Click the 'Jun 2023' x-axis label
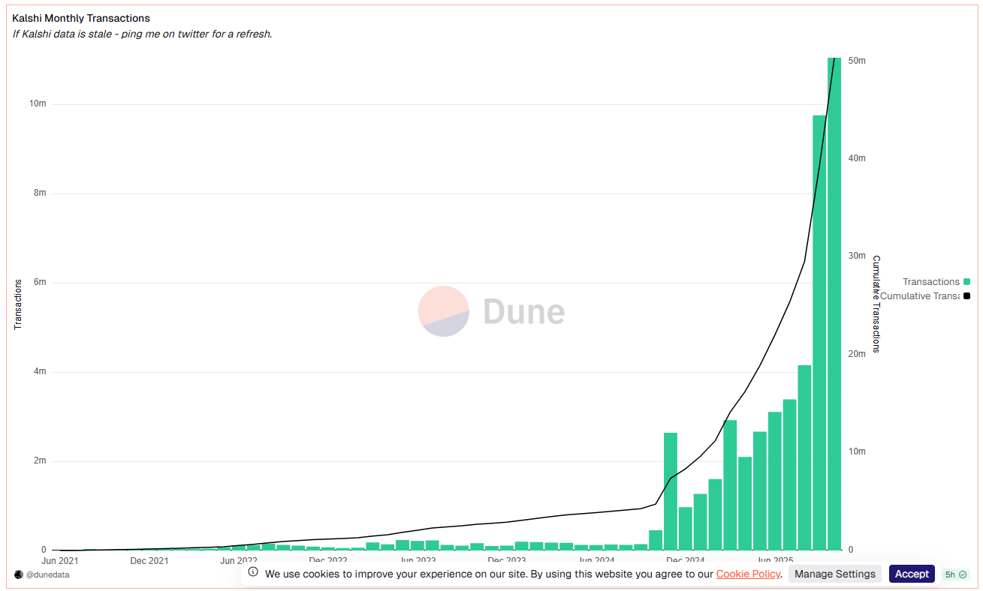 click(x=418, y=559)
